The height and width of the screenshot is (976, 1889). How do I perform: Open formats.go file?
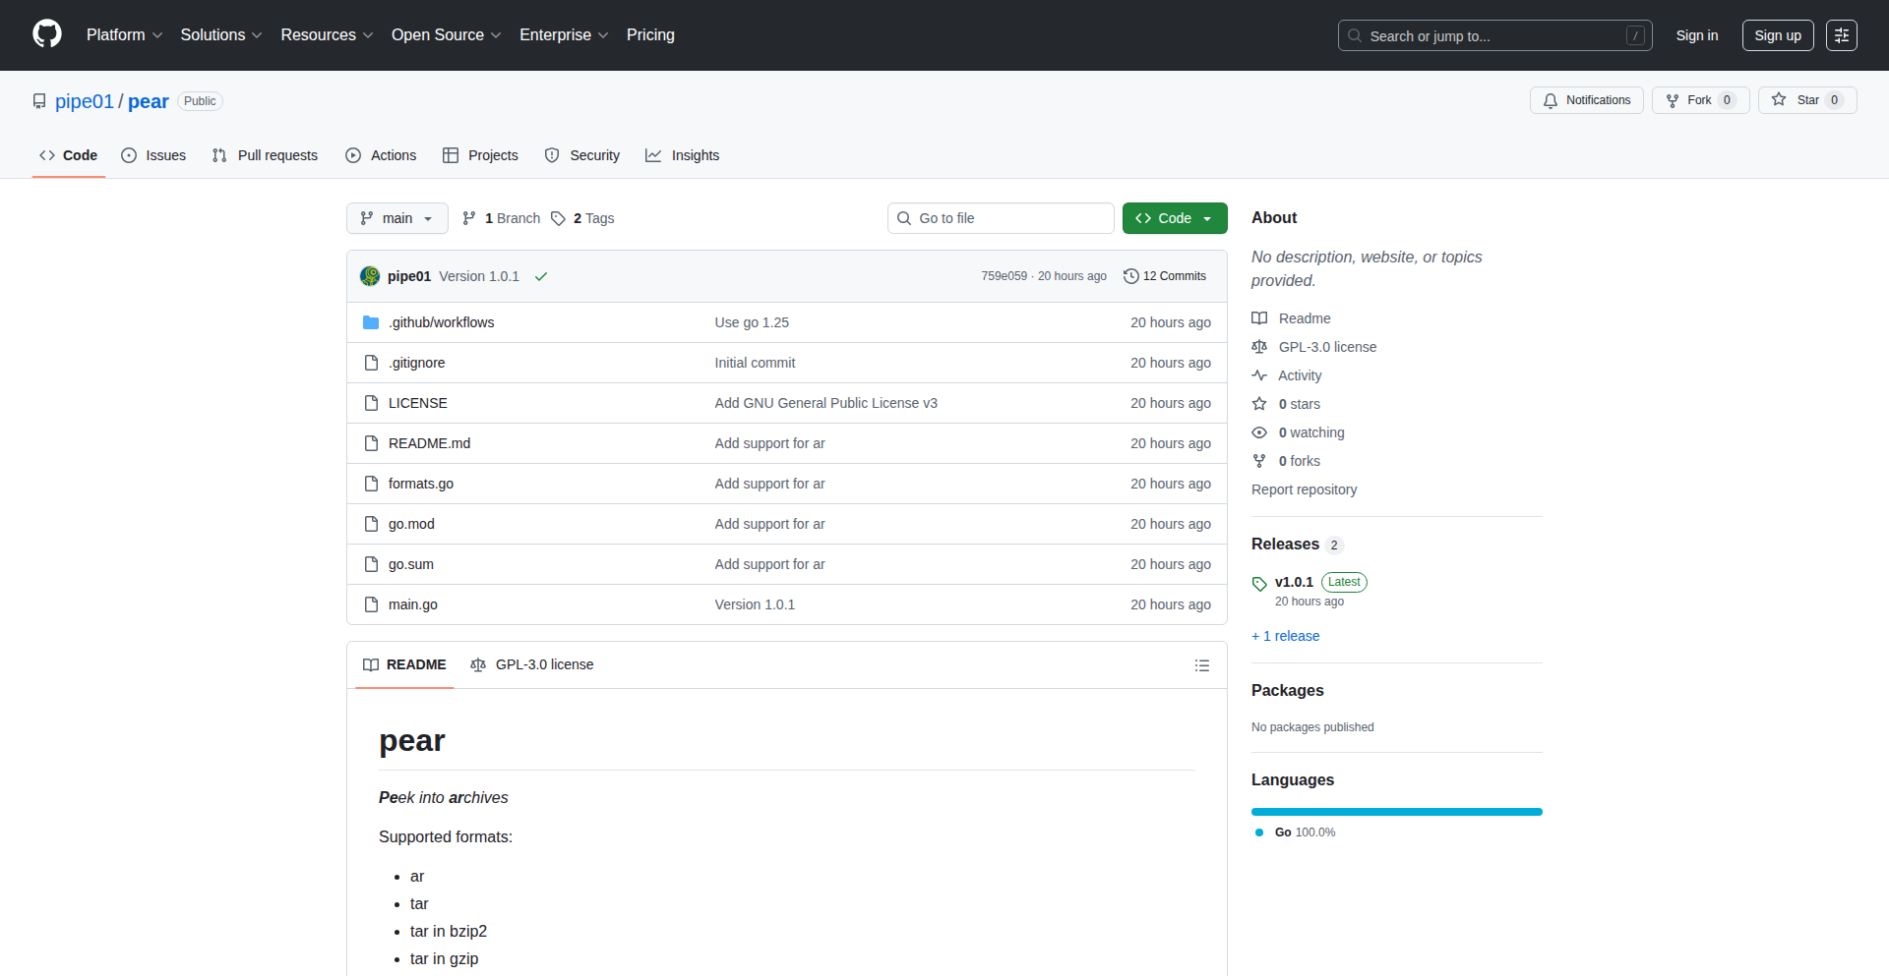(x=420, y=484)
